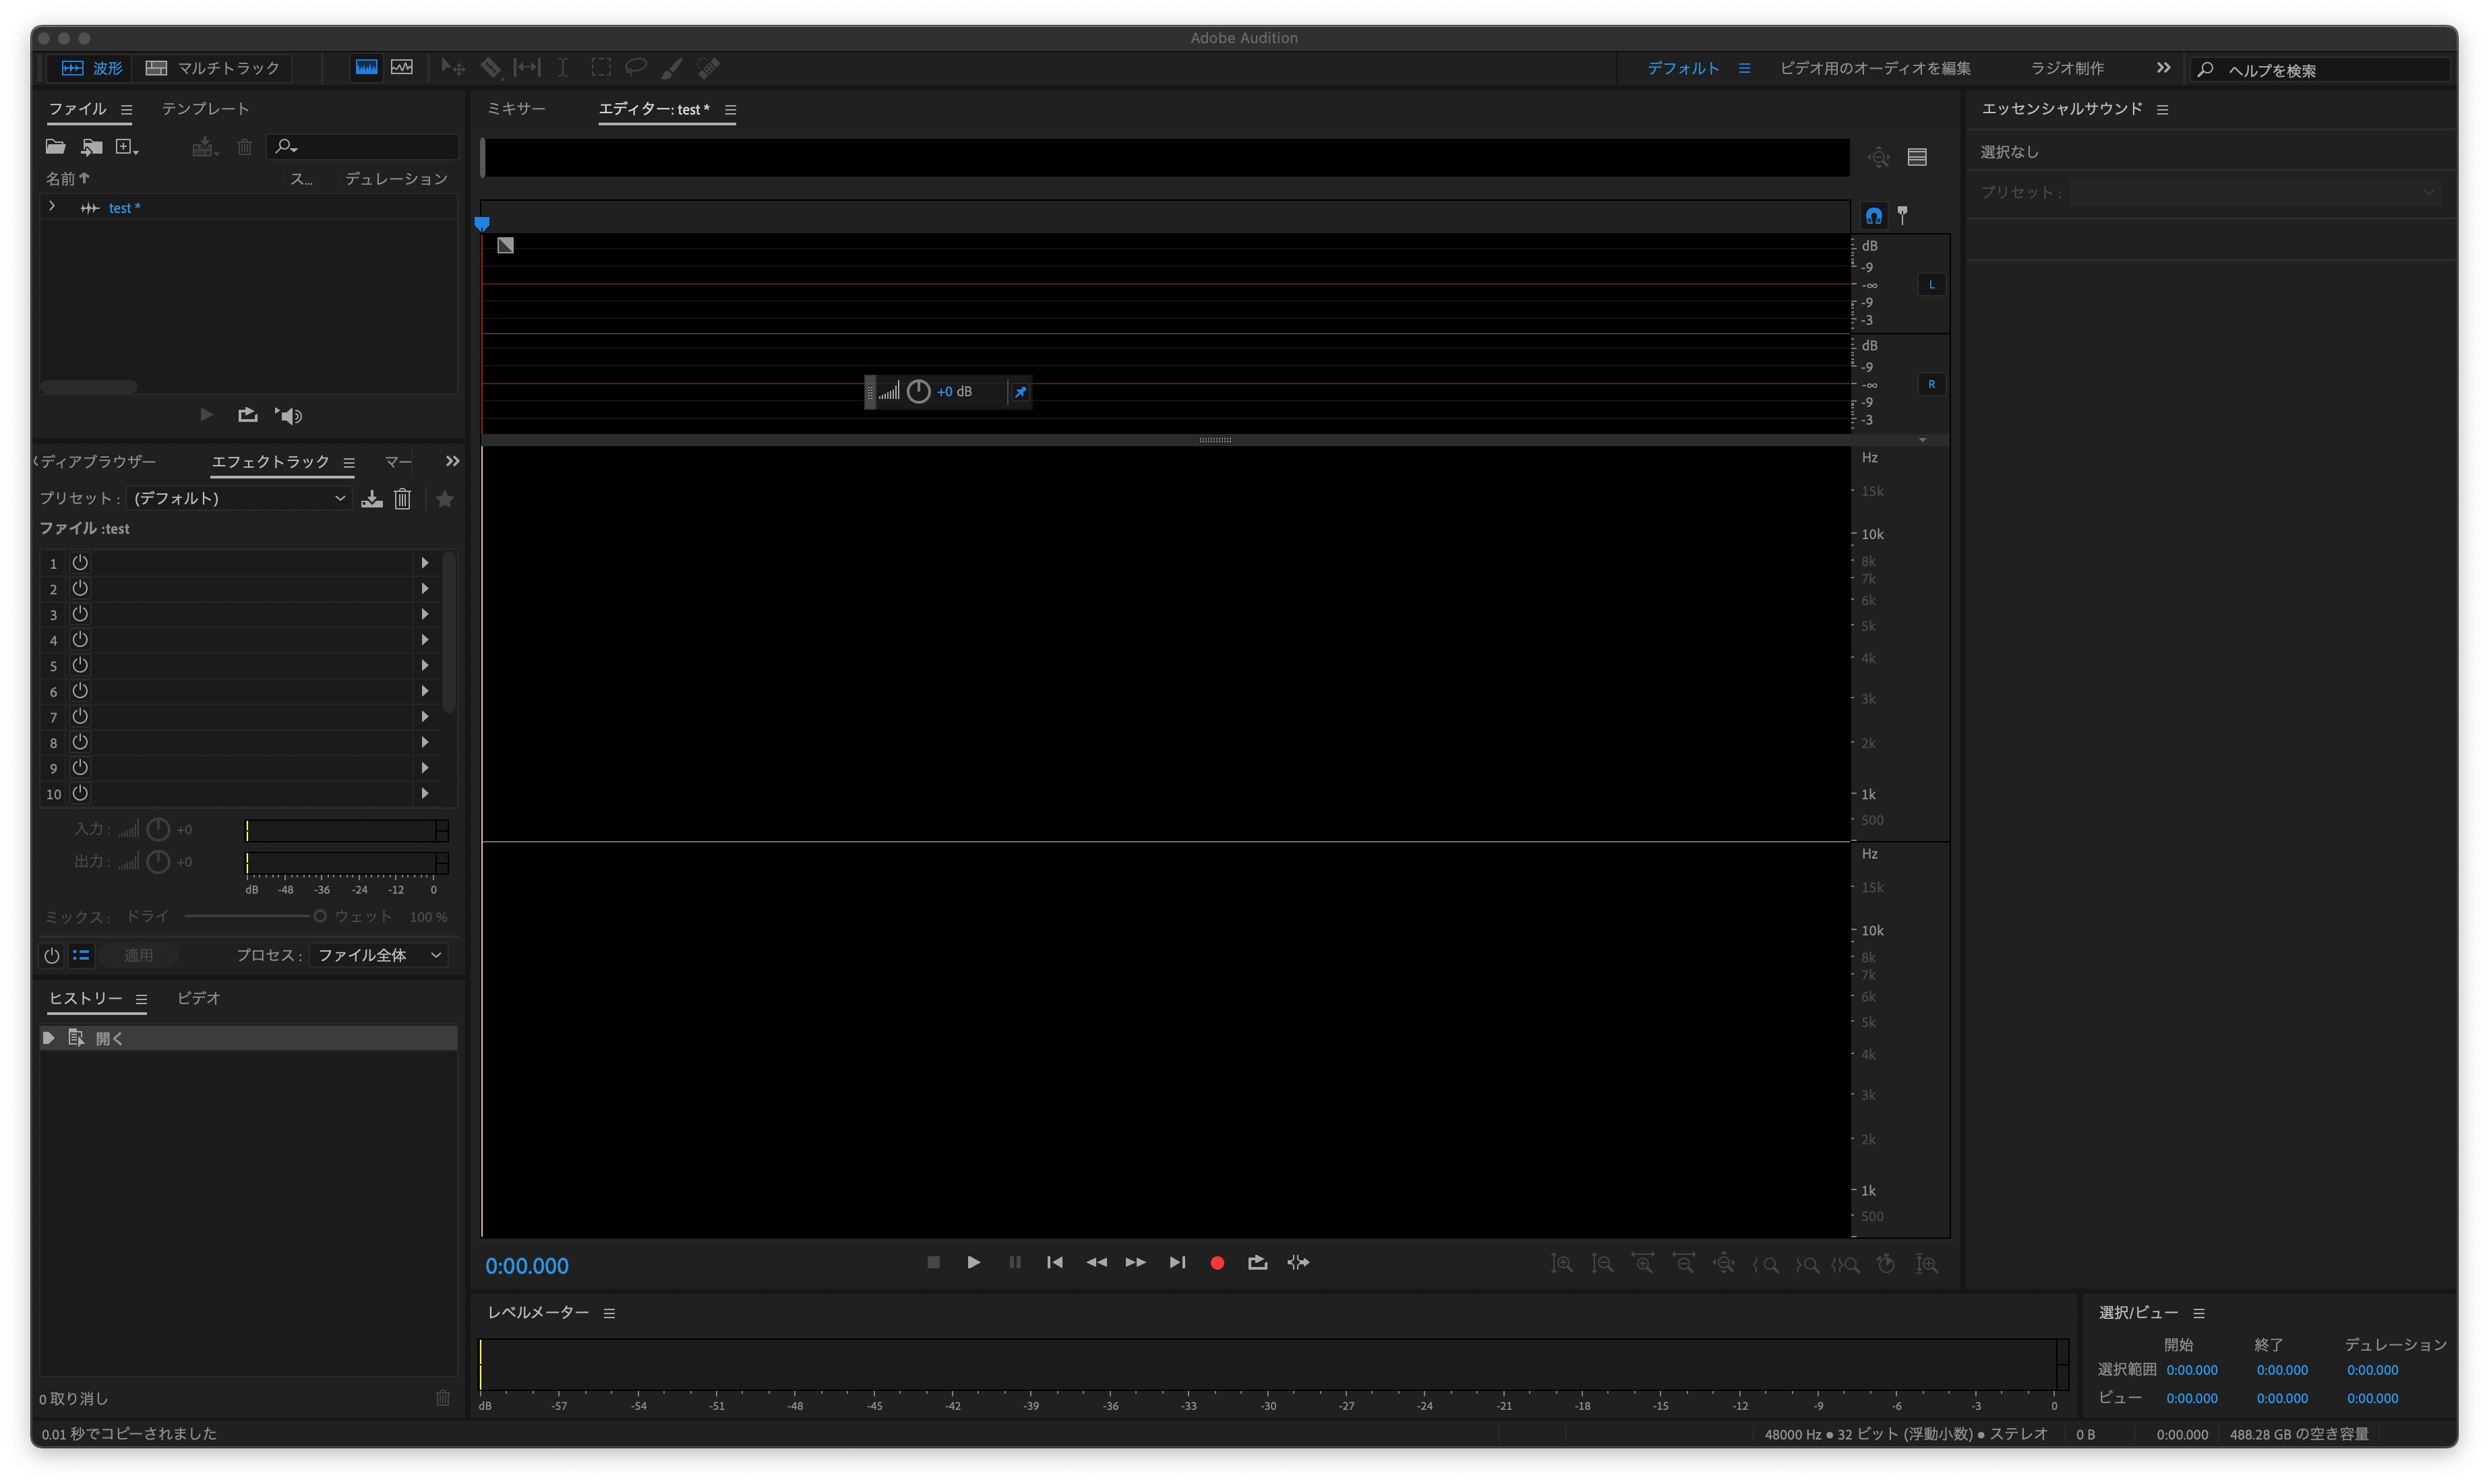Switch to Waveform (波形) editor view
This screenshot has height=1484, width=2489.
(x=91, y=68)
